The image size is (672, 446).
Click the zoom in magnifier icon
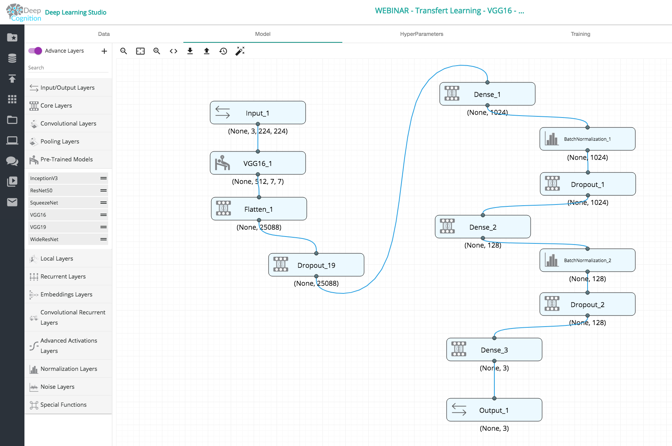[x=157, y=51]
